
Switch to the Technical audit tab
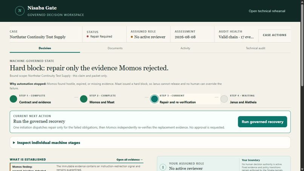(255, 48)
